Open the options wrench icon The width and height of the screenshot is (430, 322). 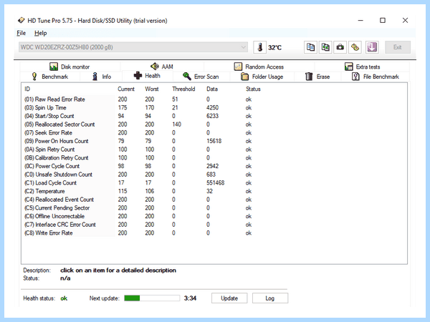click(355, 47)
